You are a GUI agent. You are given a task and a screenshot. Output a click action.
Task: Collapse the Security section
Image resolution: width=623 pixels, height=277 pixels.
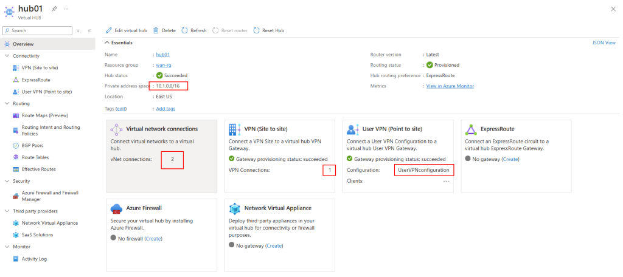(7, 181)
